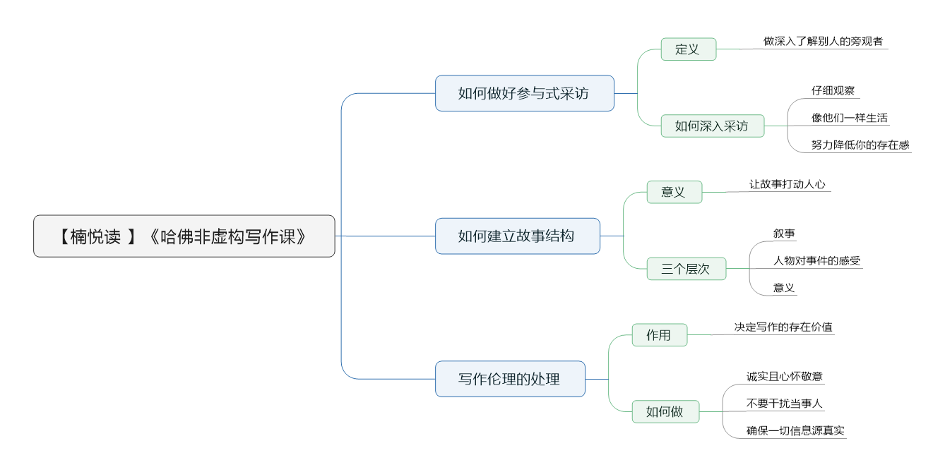Select the 如何建立故事结构 topic node

[518, 236]
